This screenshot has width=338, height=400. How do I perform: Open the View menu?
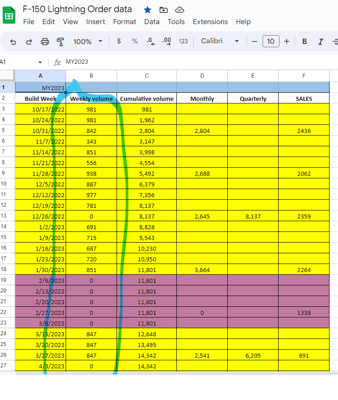(71, 22)
